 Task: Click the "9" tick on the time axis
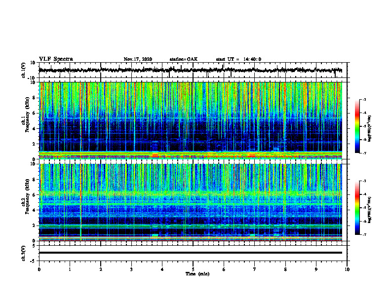click(316, 269)
